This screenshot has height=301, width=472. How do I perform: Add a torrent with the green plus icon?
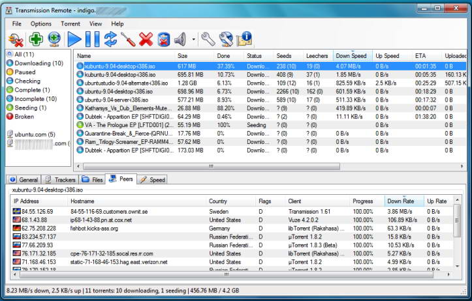point(36,39)
